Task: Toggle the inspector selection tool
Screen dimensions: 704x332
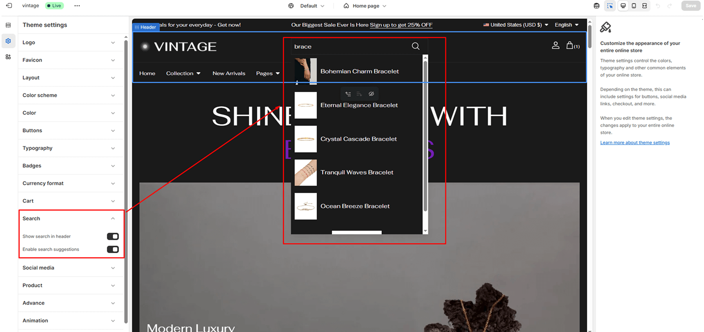Action: pos(610,6)
